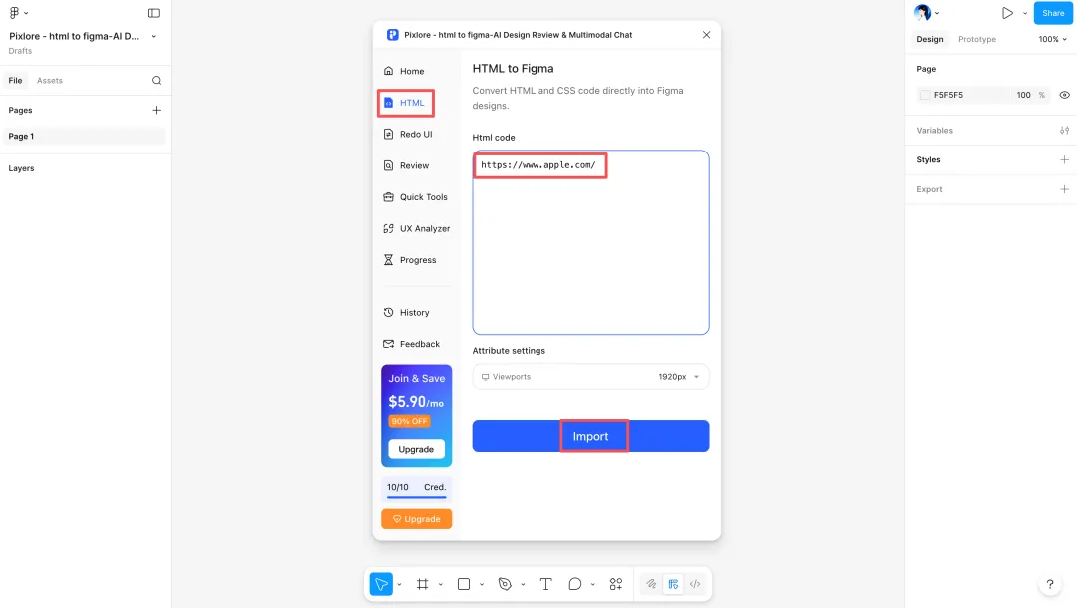Open UX Analyzer in Pixlore sidebar
1077x608 pixels.
416,228
